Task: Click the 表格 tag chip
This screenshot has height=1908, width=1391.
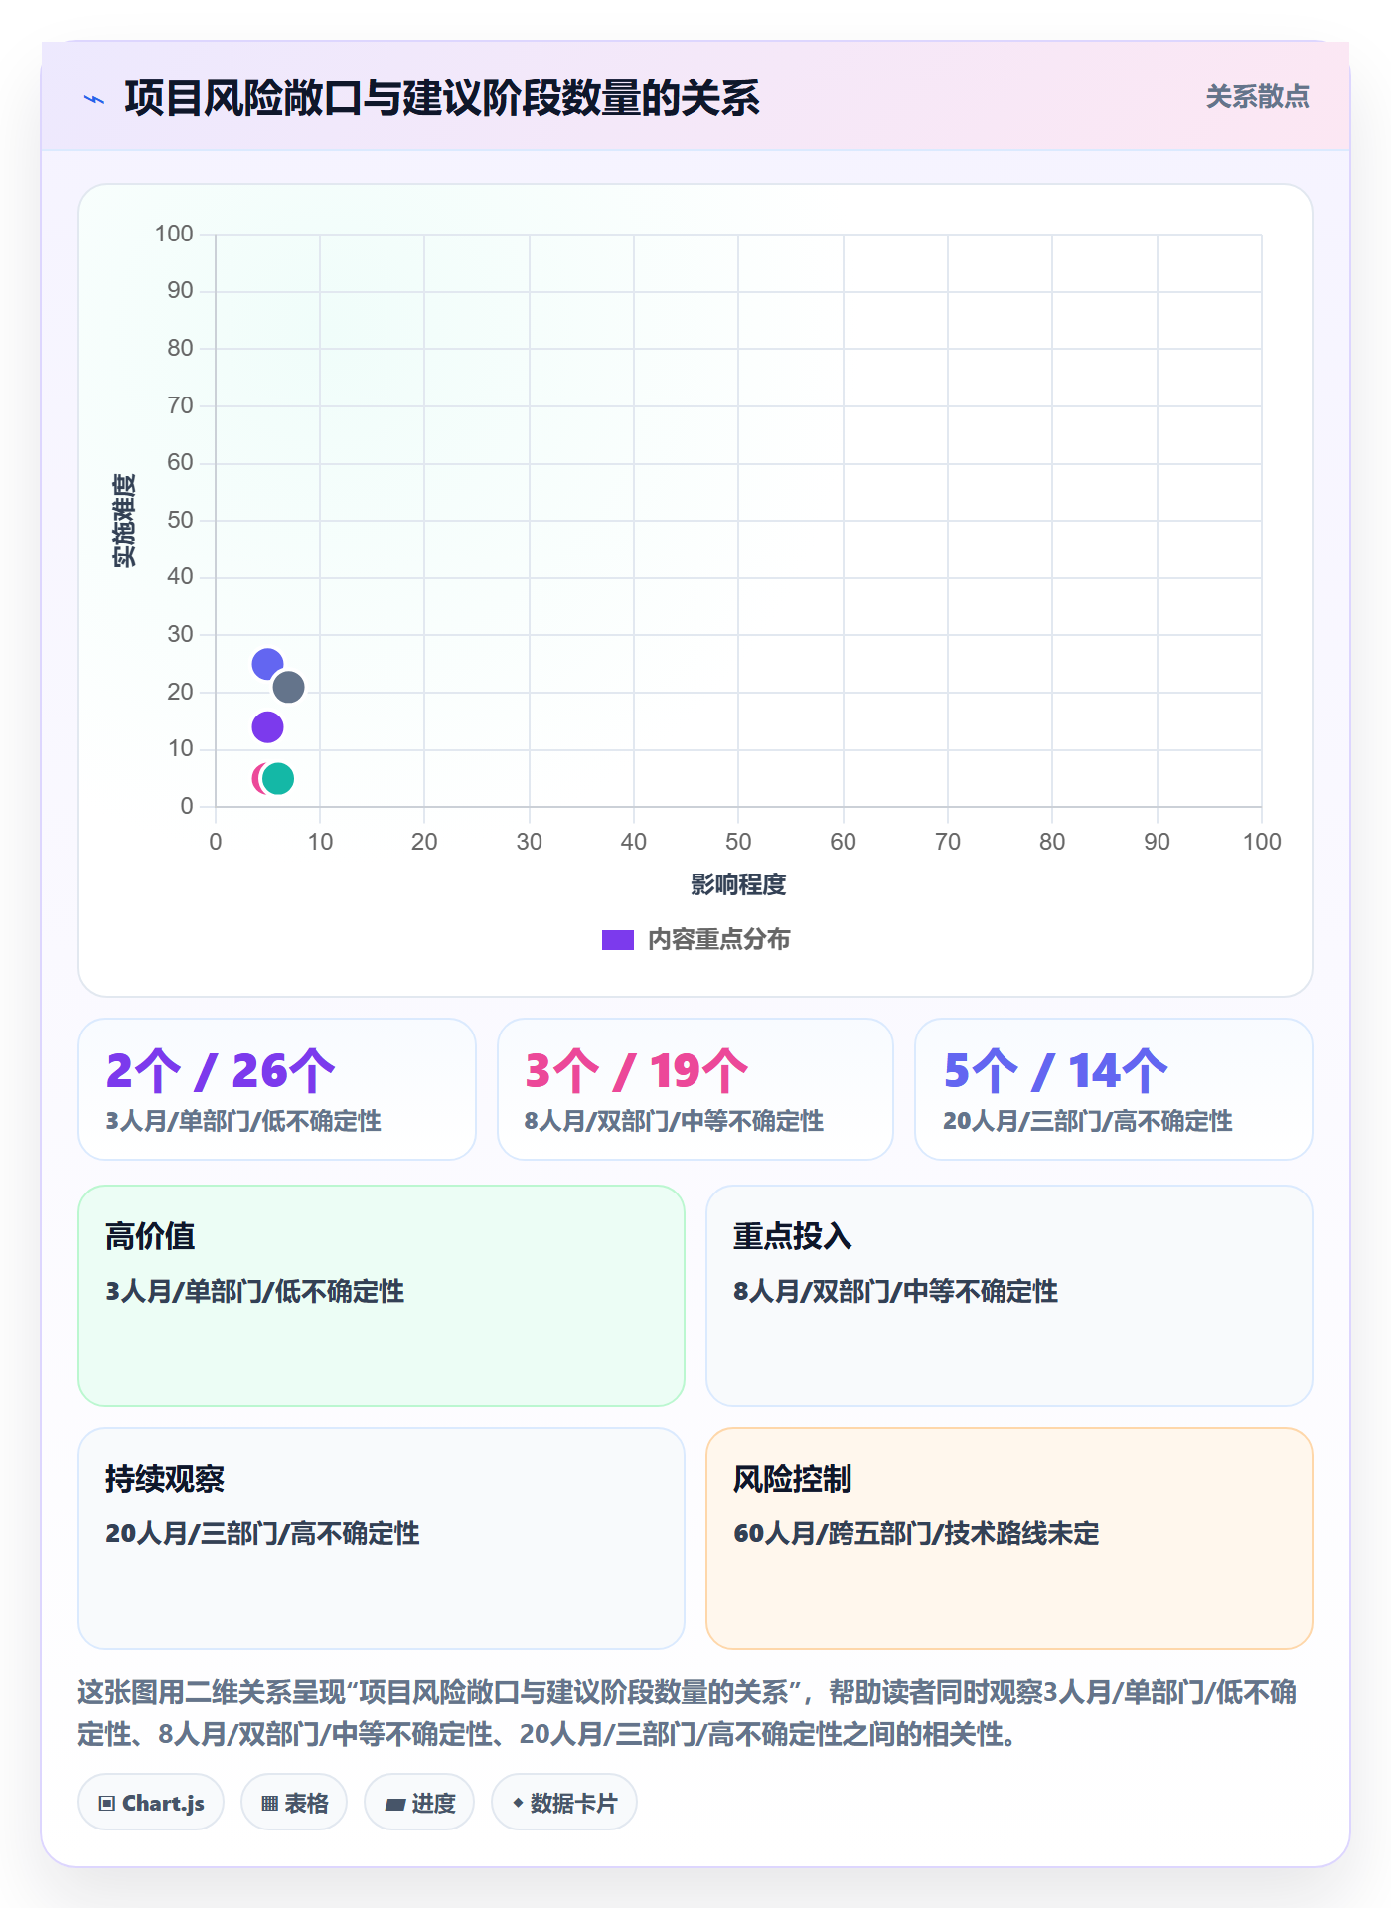Action: (x=294, y=1802)
